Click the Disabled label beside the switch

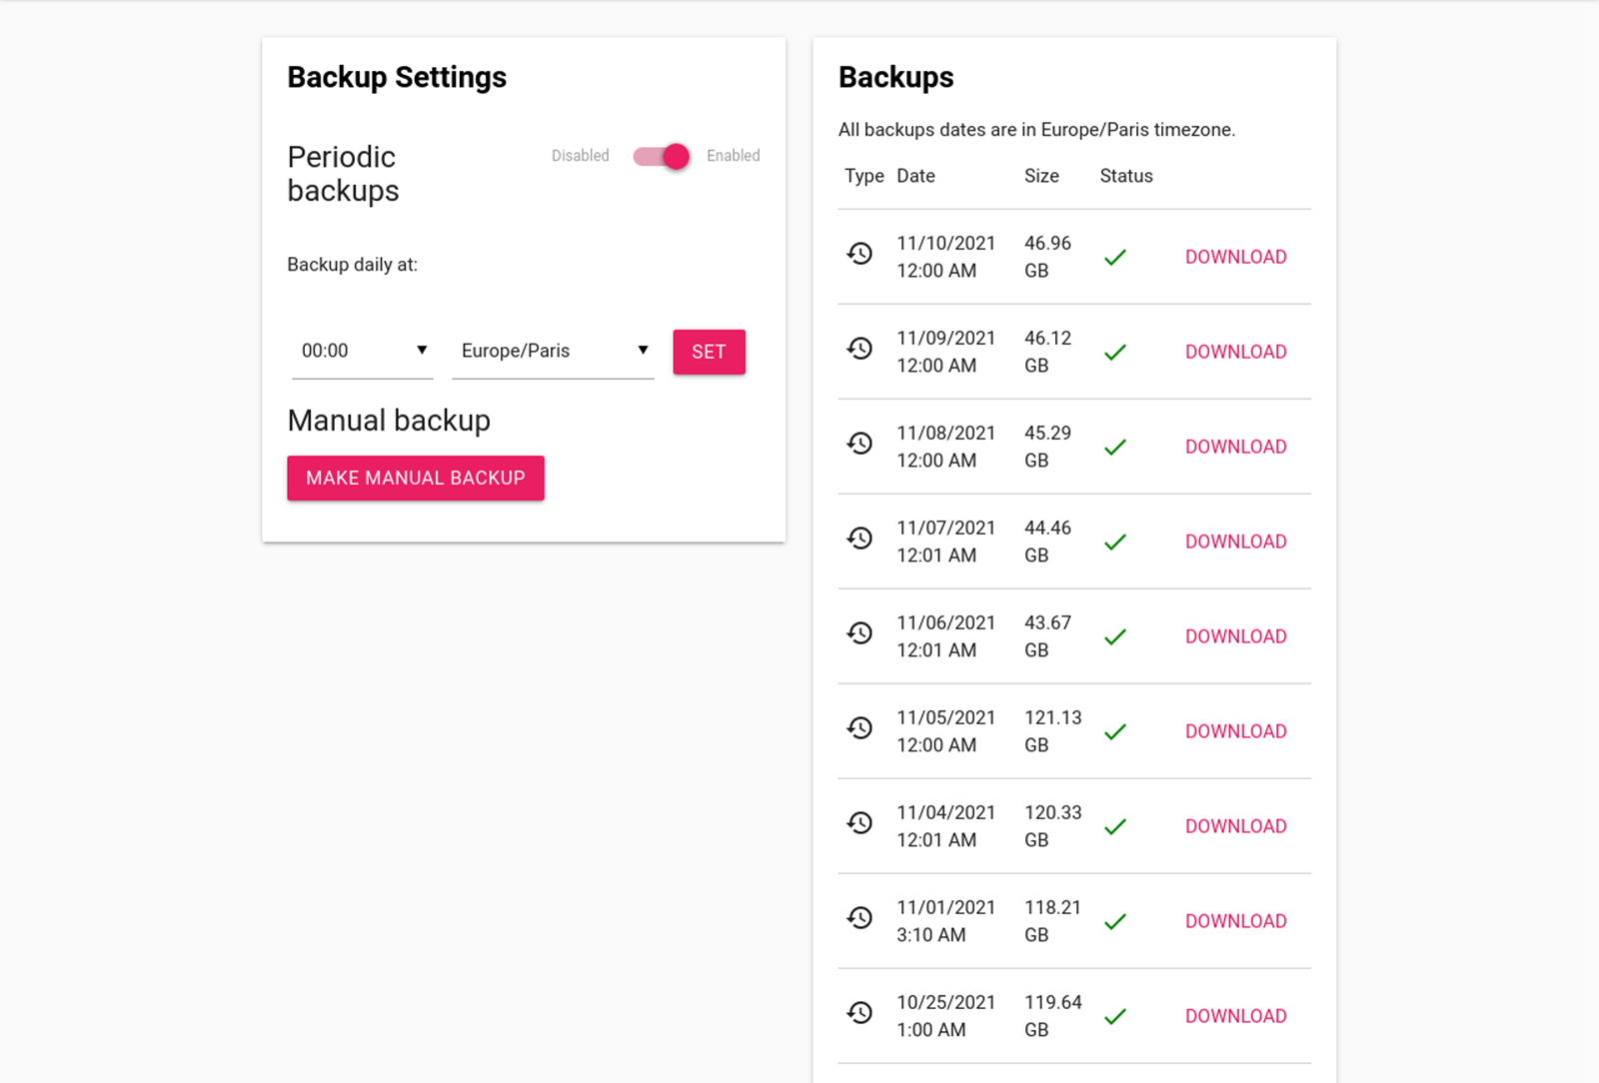point(580,156)
